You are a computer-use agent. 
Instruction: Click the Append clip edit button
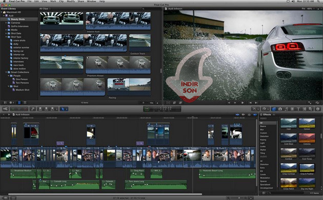pos(52,109)
